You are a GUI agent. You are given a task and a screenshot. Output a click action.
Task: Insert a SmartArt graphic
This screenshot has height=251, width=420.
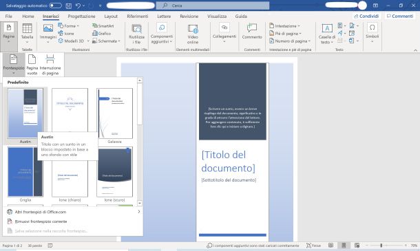click(103, 26)
